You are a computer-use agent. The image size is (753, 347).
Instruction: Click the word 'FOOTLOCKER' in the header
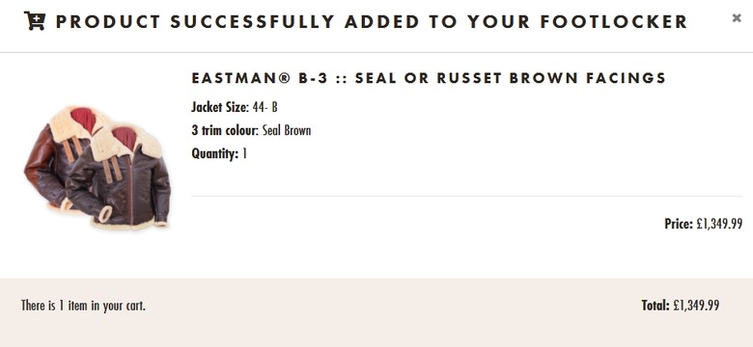coord(614,21)
